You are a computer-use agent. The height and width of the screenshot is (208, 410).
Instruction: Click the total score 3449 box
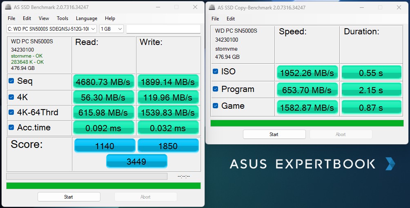tap(136, 162)
